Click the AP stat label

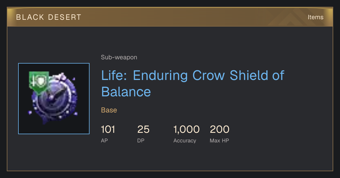click(104, 140)
